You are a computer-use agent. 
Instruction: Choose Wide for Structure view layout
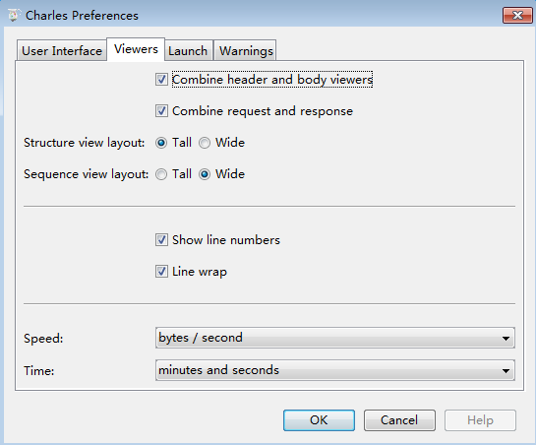tap(205, 143)
